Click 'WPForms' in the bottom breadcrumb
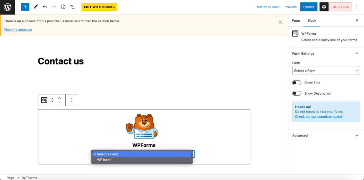This screenshot has width=364, height=180. pyautogui.click(x=30, y=178)
